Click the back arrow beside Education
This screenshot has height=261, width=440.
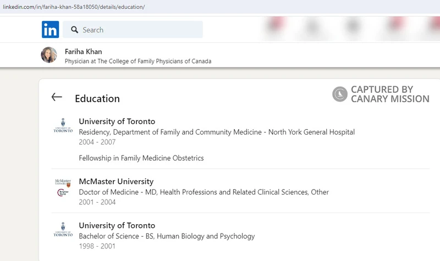click(x=57, y=97)
